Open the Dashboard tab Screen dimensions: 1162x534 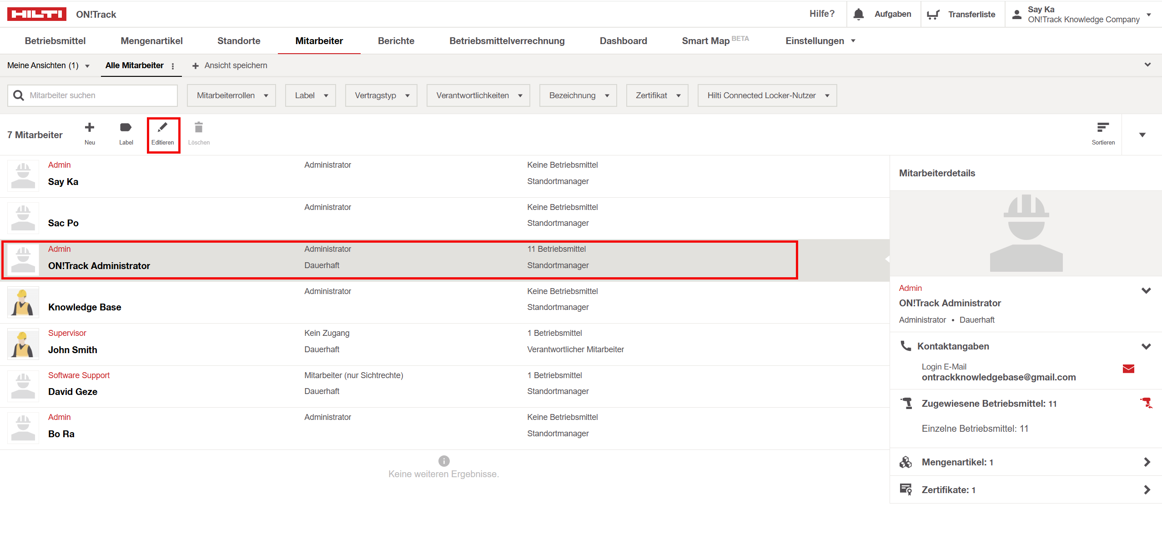[623, 41]
